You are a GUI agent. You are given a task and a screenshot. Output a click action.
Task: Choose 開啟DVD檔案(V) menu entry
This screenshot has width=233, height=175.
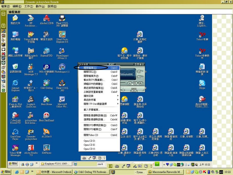point(99,129)
